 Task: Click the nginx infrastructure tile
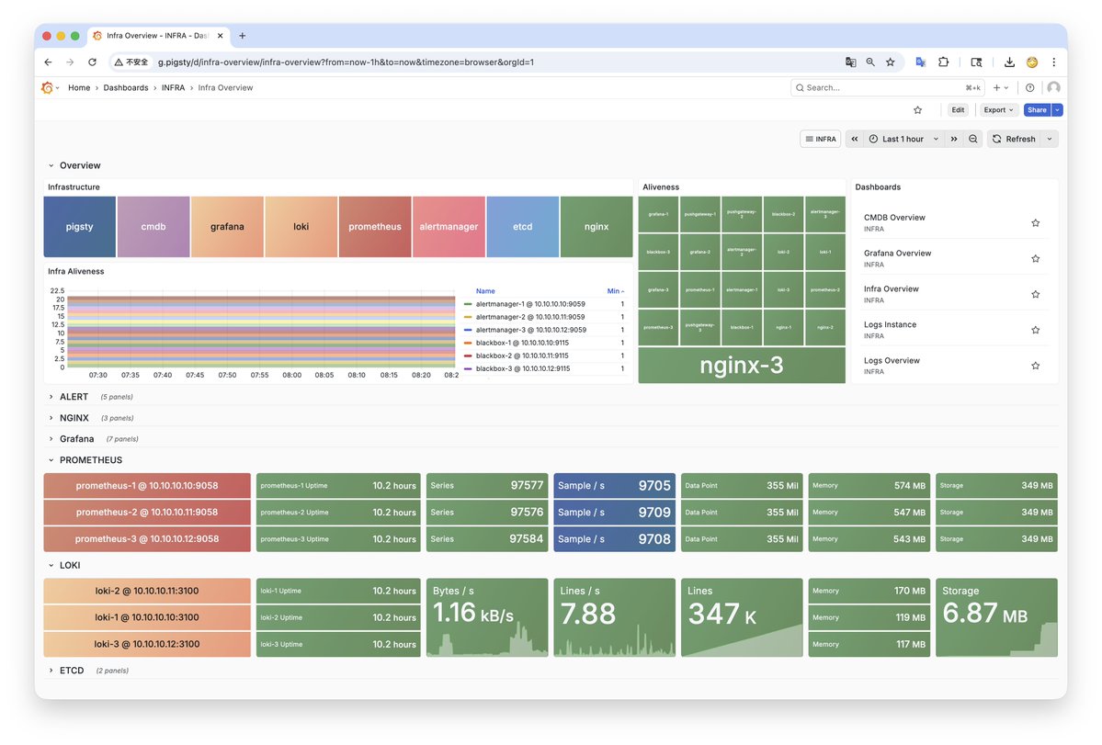click(x=596, y=227)
